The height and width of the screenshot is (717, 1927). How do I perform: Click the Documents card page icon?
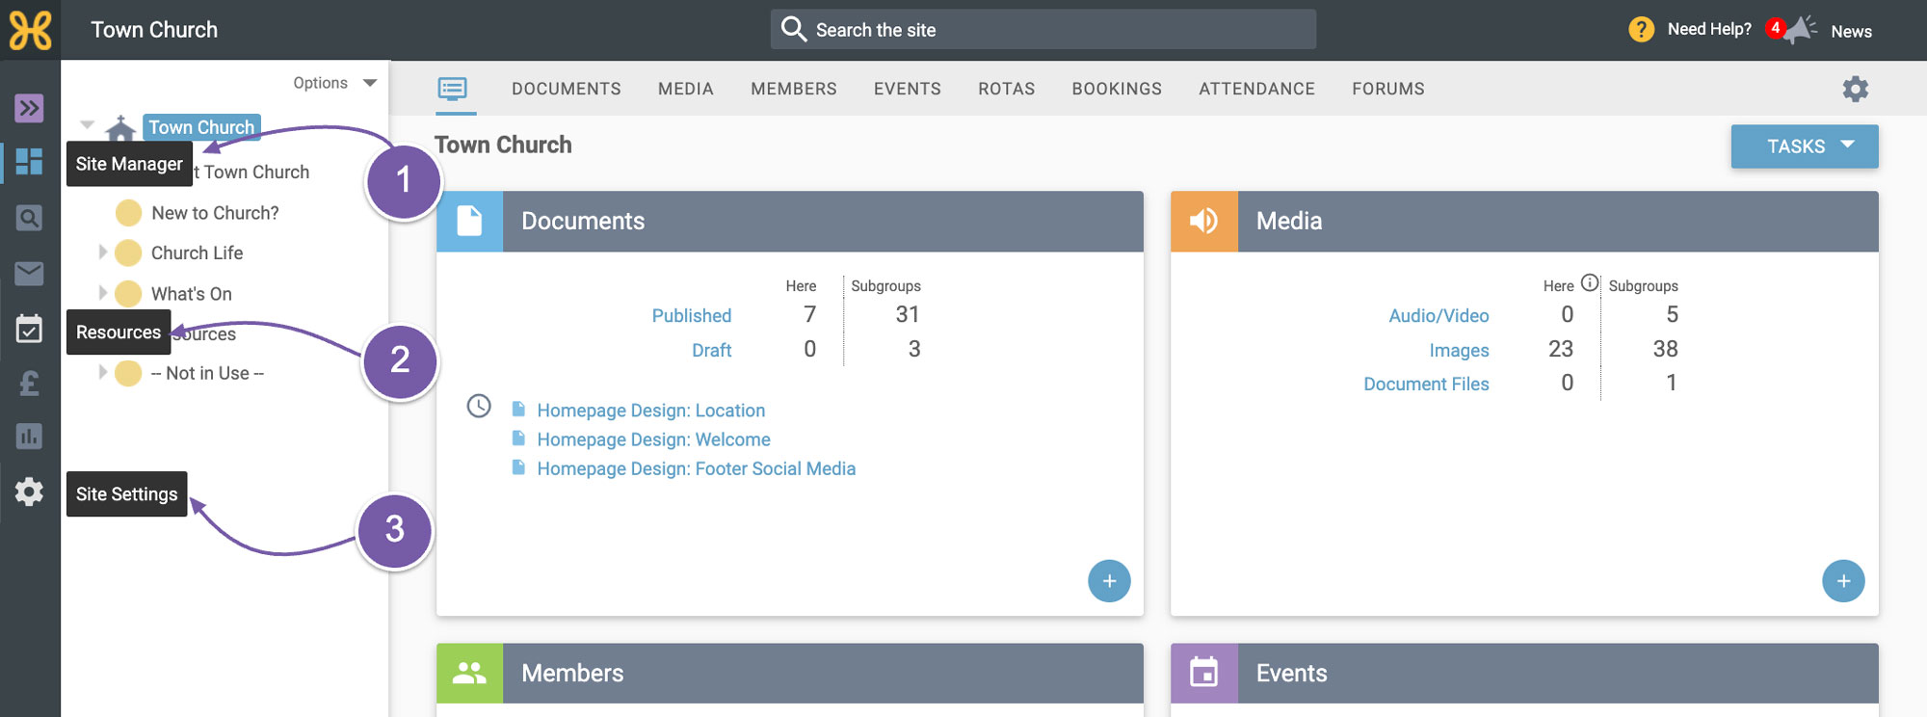[469, 221]
